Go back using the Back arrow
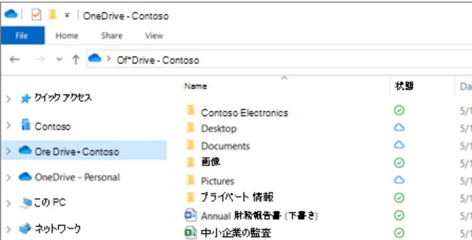This screenshot has height=240, width=472. click(x=15, y=60)
